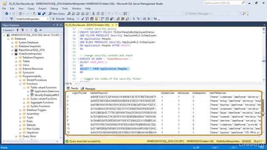Click the Increase Indent icon
The image size is (267, 150).
point(149,19)
